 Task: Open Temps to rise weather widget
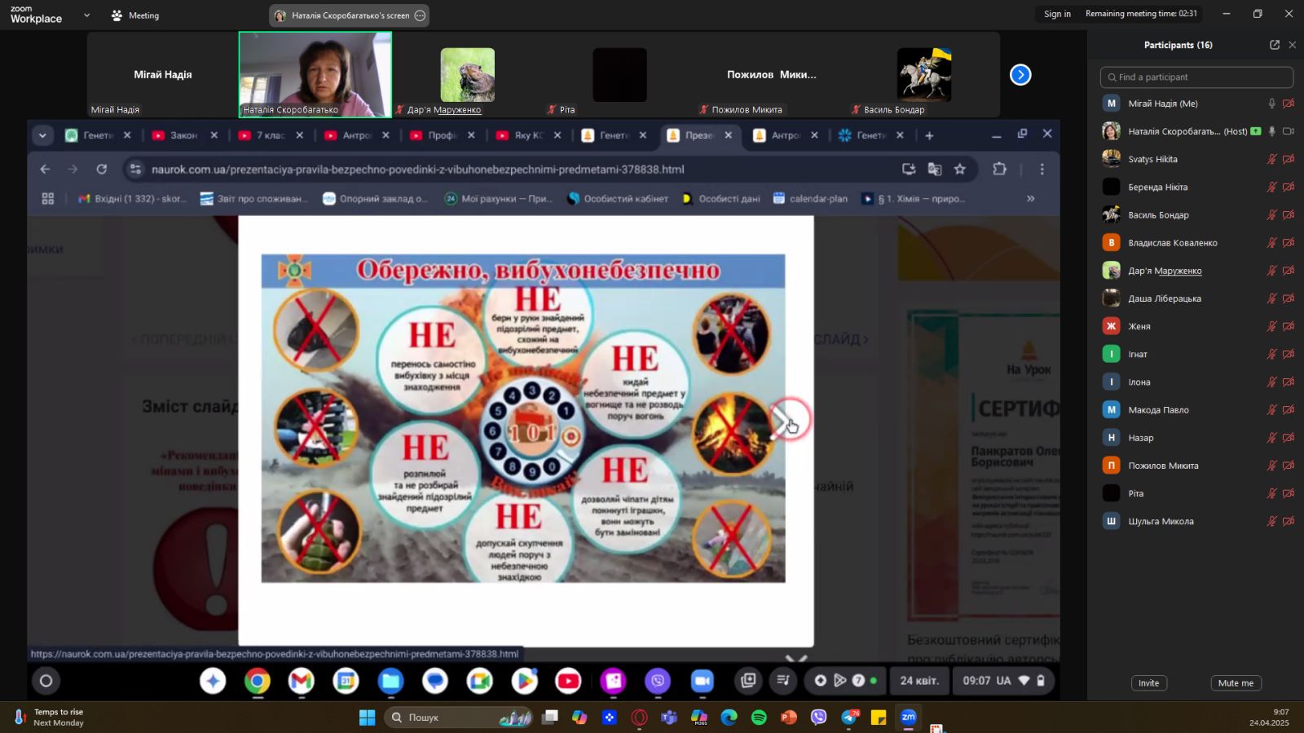(49, 718)
